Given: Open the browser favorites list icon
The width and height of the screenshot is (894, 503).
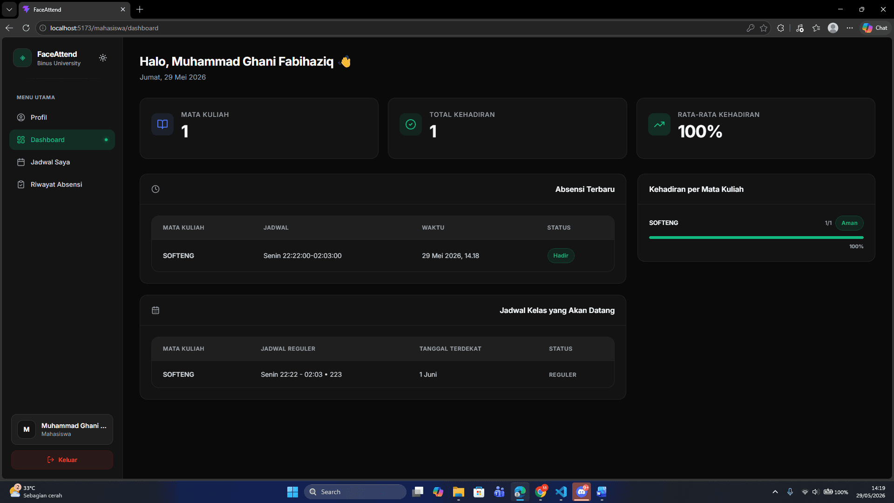Looking at the screenshot, I should click(816, 28).
